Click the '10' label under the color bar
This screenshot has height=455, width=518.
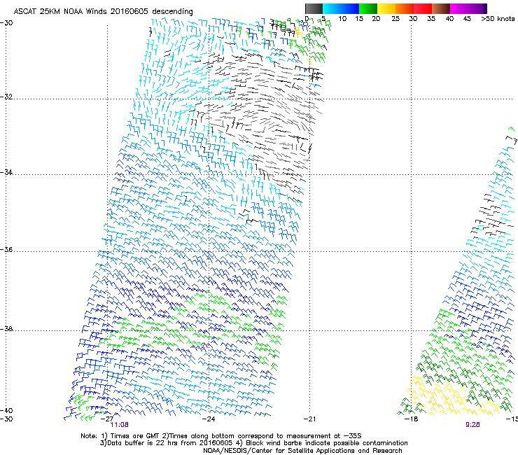[x=342, y=19]
